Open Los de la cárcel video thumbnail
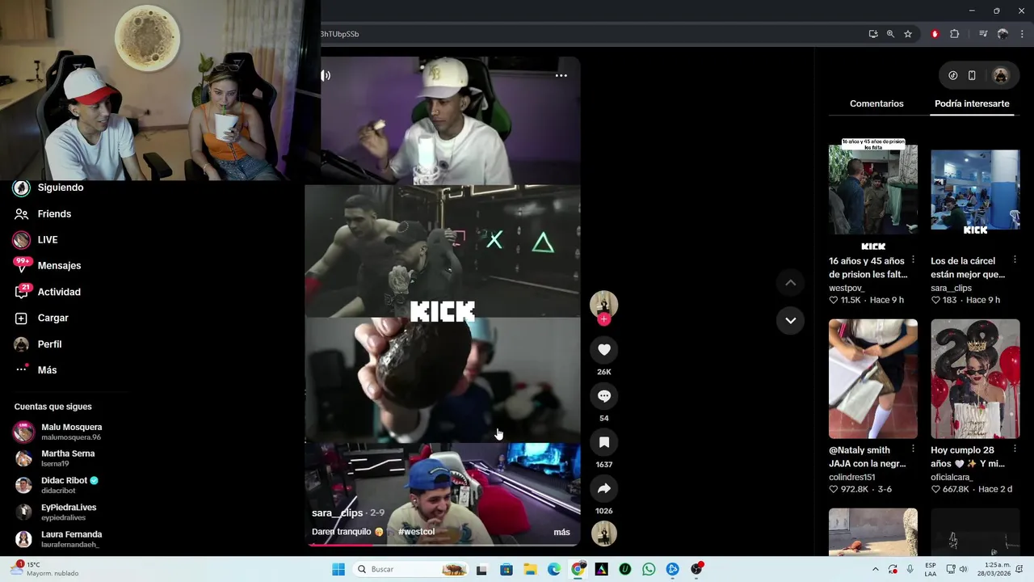 point(975,189)
